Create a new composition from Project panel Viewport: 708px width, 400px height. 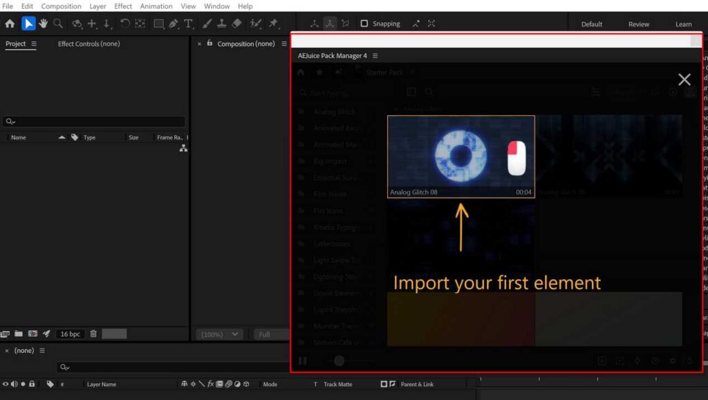coord(32,334)
